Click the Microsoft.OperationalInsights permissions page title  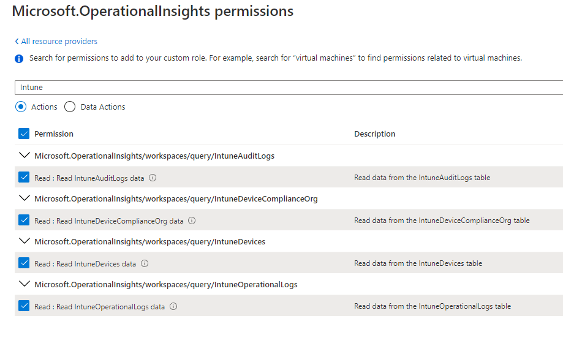coord(153,11)
